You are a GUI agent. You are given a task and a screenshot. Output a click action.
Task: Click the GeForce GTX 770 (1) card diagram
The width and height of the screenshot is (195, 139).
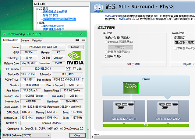point(124,111)
